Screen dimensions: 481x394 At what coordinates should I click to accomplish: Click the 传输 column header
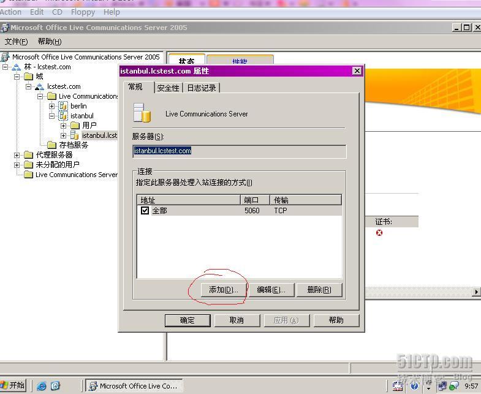point(306,200)
